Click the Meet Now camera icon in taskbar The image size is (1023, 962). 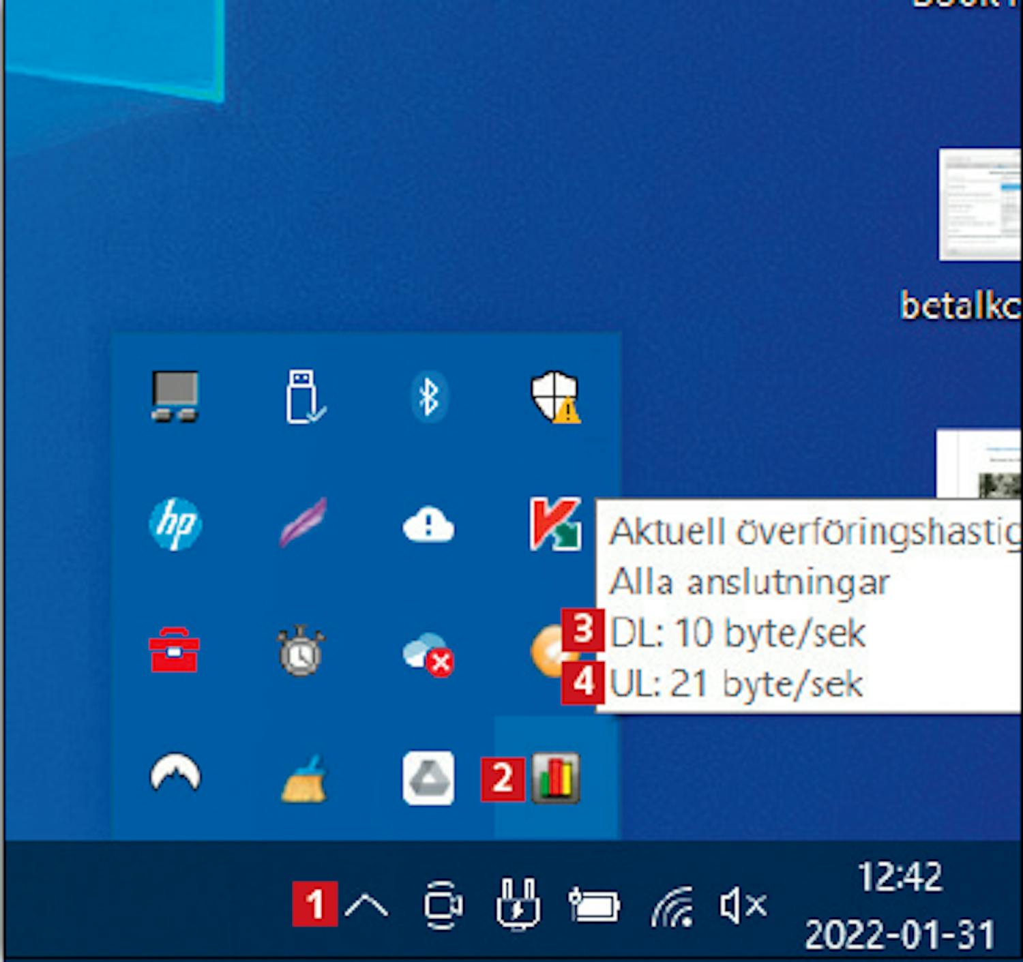pyautogui.click(x=443, y=905)
